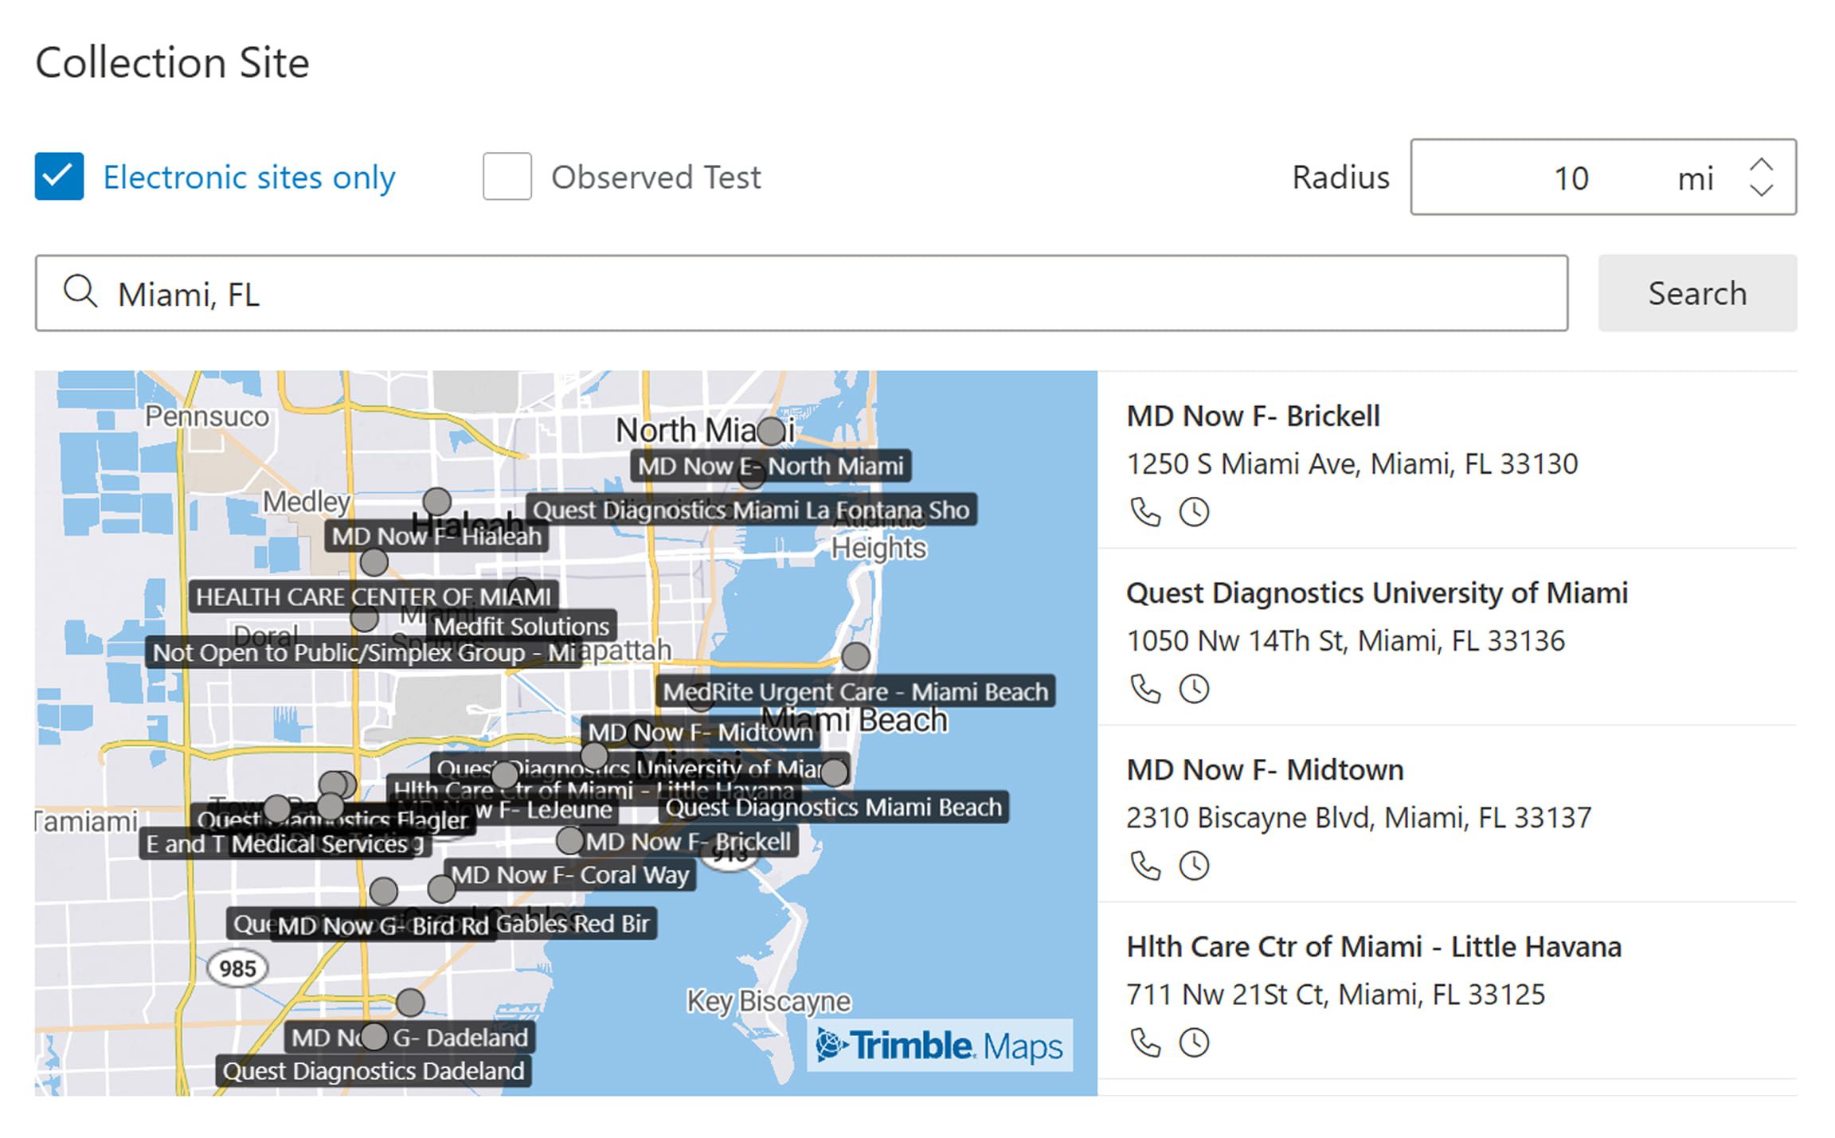Screen dimensions: 1835x1138
Task: View hours clock for Quest Diagnostics University of Miami
Action: point(1194,689)
